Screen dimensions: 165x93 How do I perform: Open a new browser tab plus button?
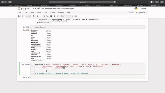point(163,5)
